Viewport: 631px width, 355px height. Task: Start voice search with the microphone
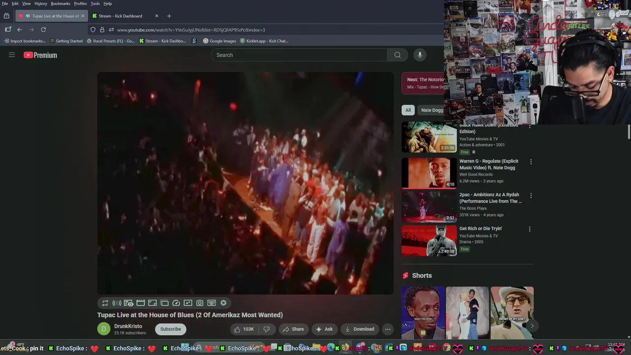(x=420, y=55)
